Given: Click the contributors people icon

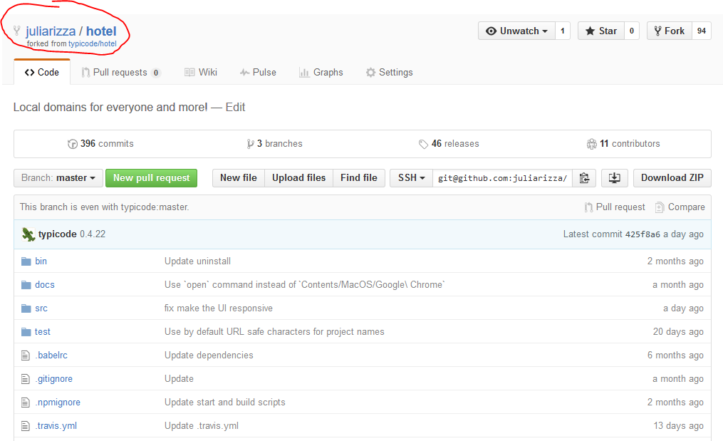Looking at the screenshot, I should [x=592, y=144].
